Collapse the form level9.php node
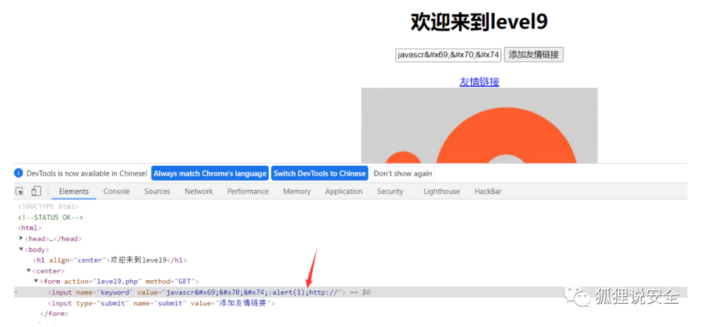The height and width of the screenshot is (327, 702). pyautogui.click(x=36, y=281)
